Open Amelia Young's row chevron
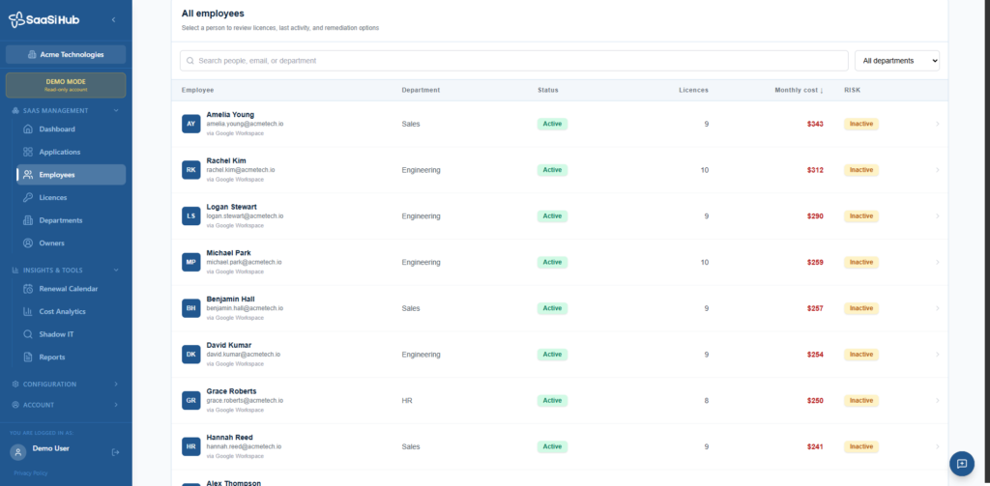The width and height of the screenshot is (990, 486). [x=938, y=124]
